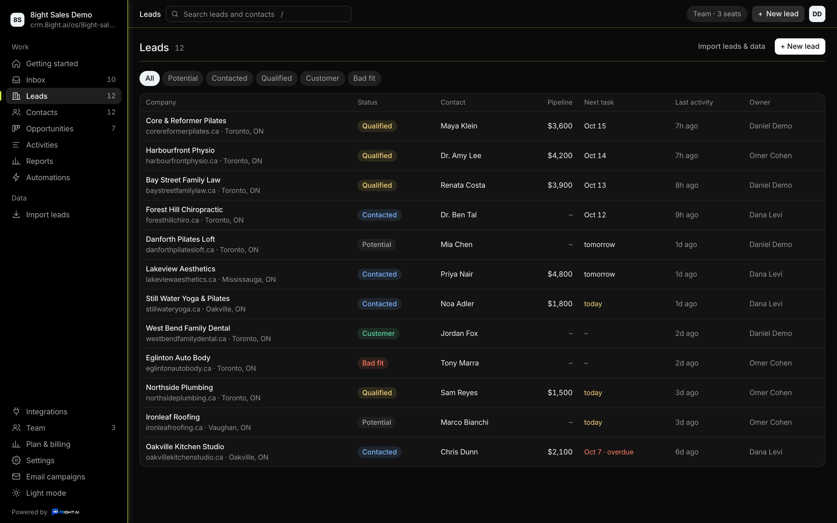Screen dimensions: 837x523
Task: Click Oct 7 · overdue task text
Action: 608,452
